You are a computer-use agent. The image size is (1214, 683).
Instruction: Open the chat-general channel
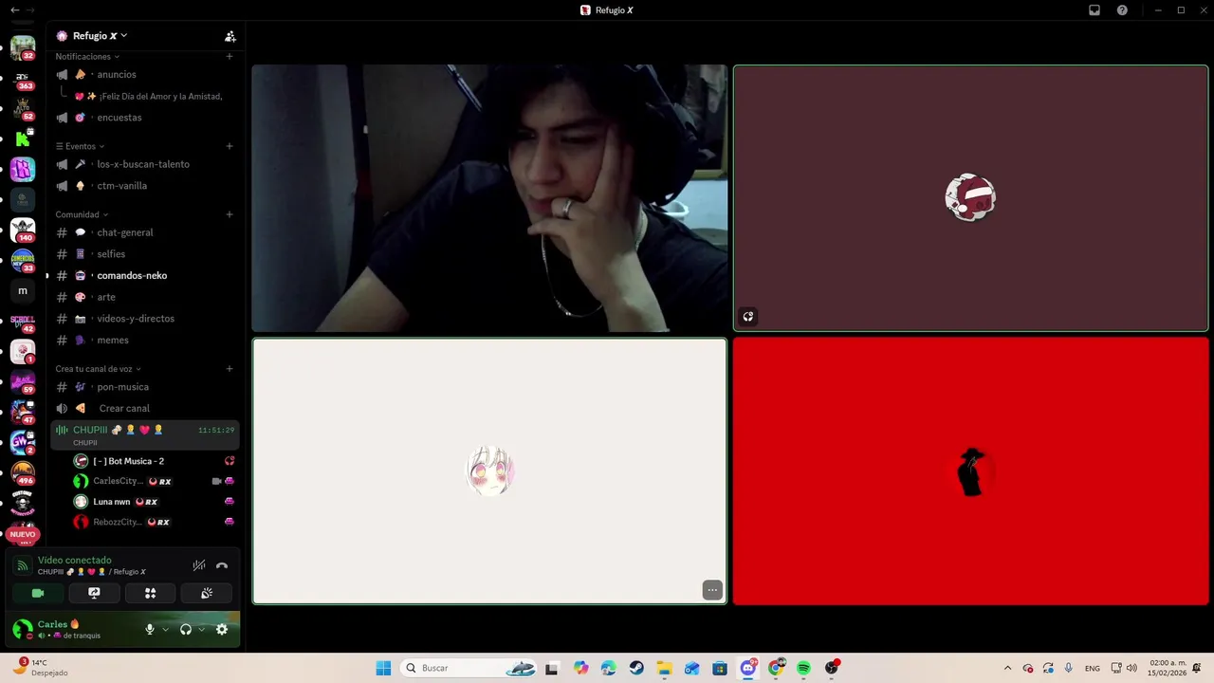144,232
